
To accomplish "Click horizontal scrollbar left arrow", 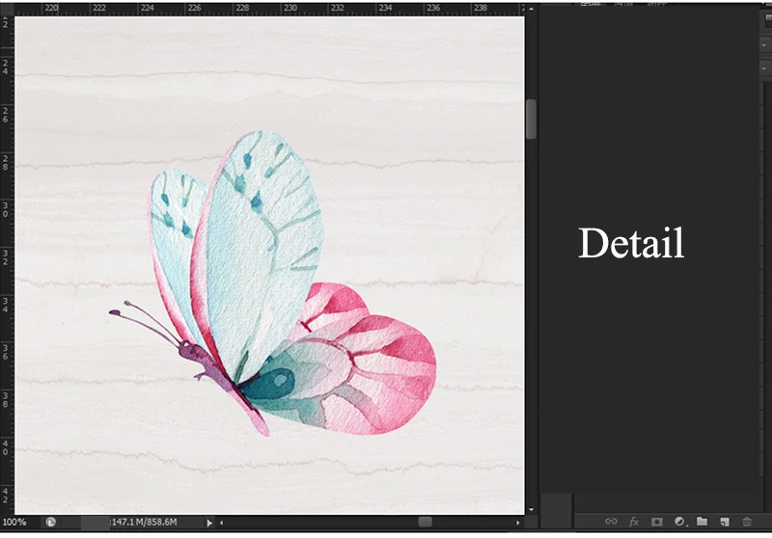I will [221, 523].
